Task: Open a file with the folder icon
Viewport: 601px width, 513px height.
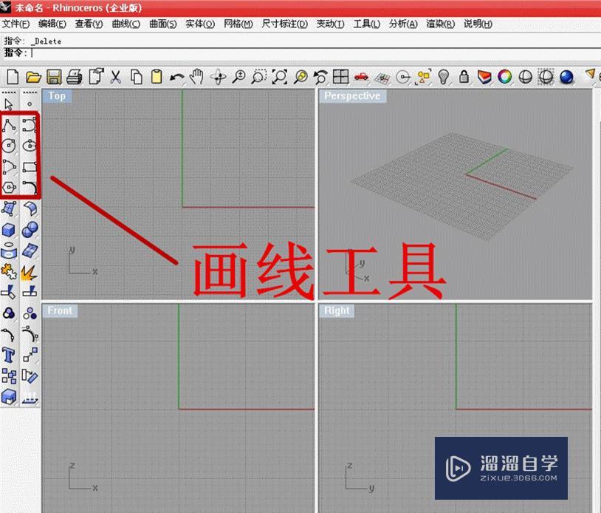Action: 33,77
